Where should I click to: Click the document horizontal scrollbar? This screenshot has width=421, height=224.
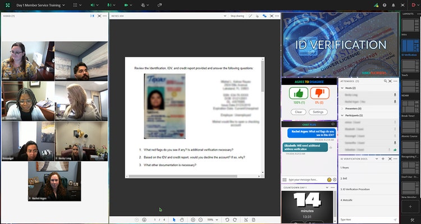click(x=182, y=176)
